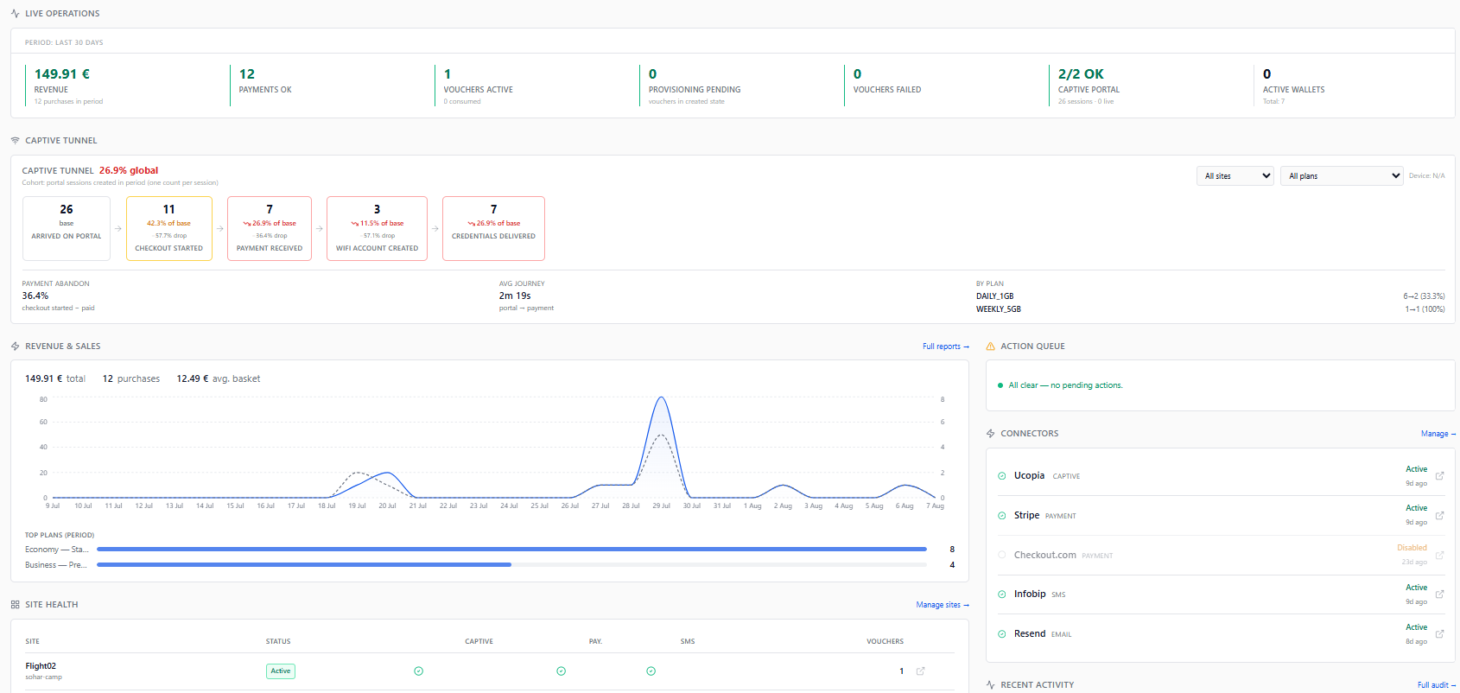The image size is (1460, 693).
Task: Click the Stripe green status check icon
Action: (1002, 516)
